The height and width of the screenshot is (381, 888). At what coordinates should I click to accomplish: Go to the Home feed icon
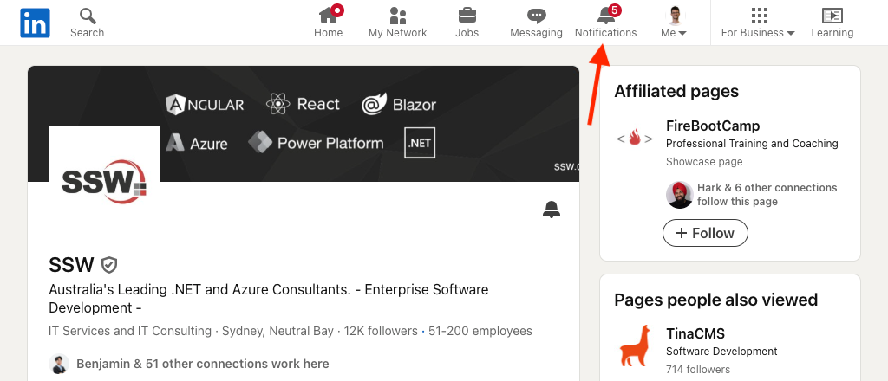(x=328, y=16)
